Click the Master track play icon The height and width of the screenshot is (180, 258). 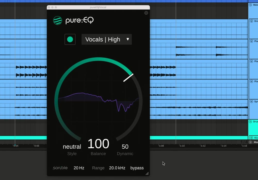(x=250, y=142)
